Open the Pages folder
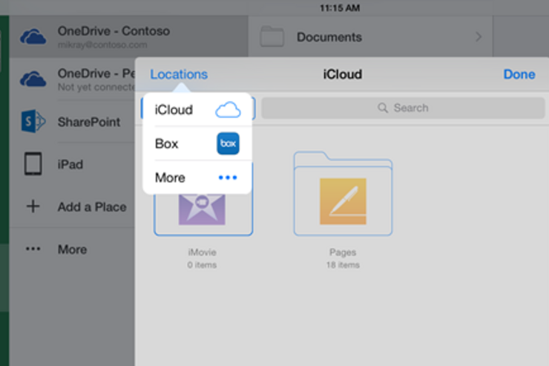Screen dimensions: 549x366 343,194
